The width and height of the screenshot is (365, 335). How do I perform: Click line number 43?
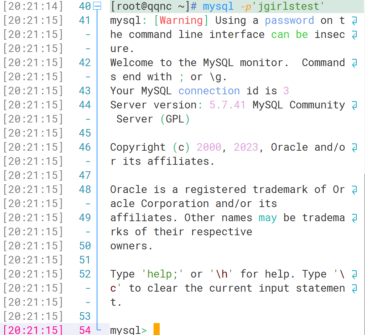pos(85,91)
